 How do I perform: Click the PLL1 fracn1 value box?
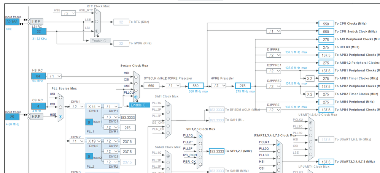89,122
